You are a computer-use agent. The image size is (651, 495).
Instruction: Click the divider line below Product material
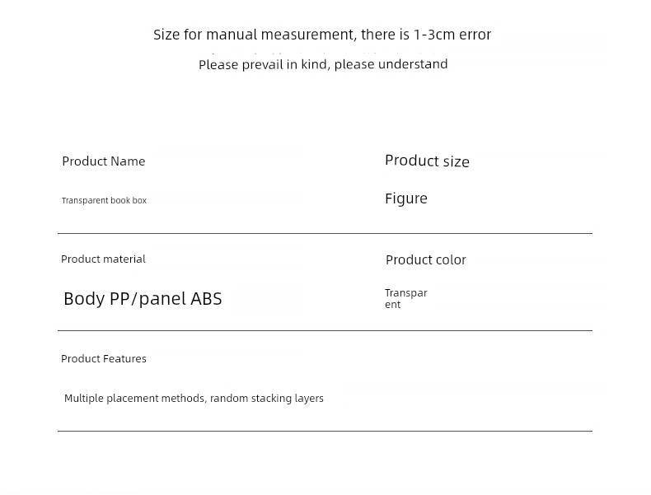pyautogui.click(x=325, y=331)
